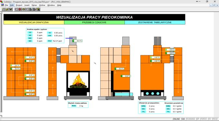Open the Project menu

tap(19, 5)
